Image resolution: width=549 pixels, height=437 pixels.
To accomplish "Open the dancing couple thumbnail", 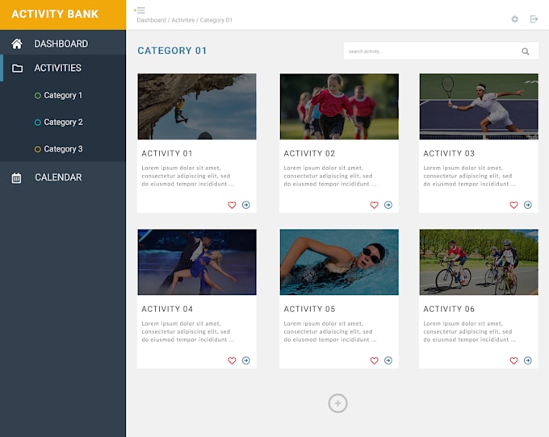I will click(x=197, y=262).
